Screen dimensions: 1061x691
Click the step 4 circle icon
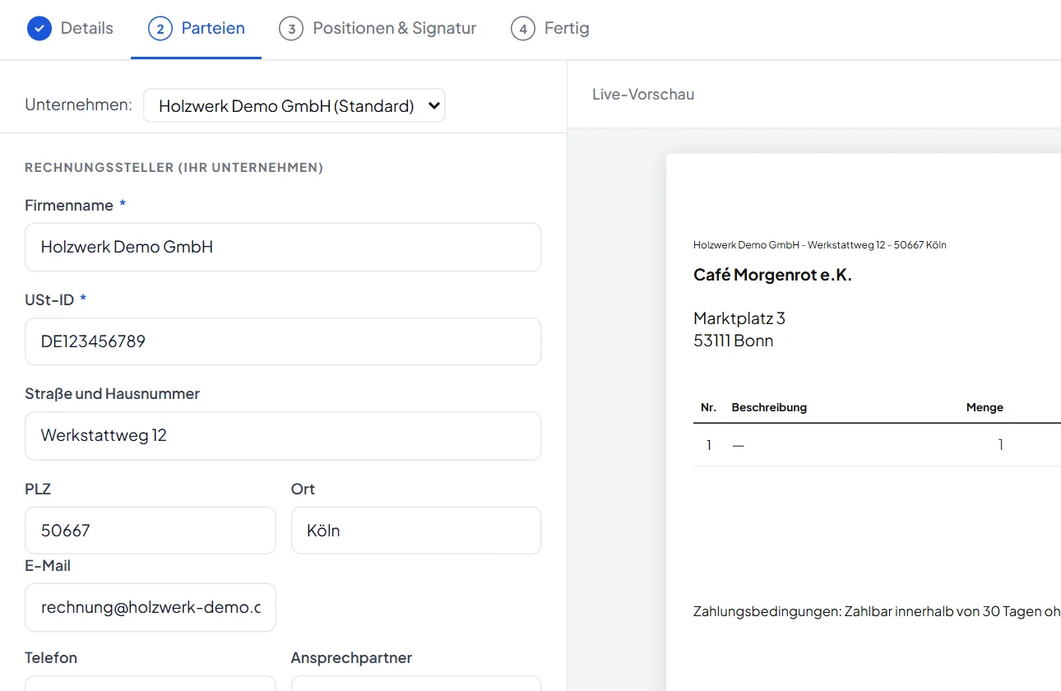(523, 29)
